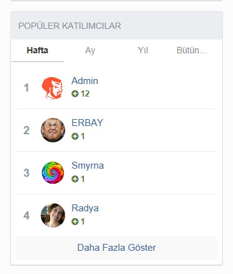Image resolution: width=233 pixels, height=274 pixels.
Task: Click the Daha Fazla Göster button
Action: tap(116, 248)
